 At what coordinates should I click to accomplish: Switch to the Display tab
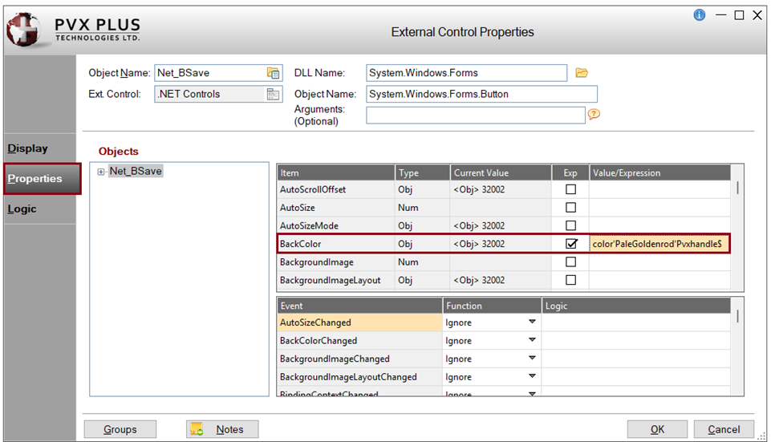point(28,148)
